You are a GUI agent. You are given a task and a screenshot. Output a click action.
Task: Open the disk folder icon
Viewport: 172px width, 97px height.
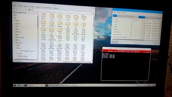[76, 17]
